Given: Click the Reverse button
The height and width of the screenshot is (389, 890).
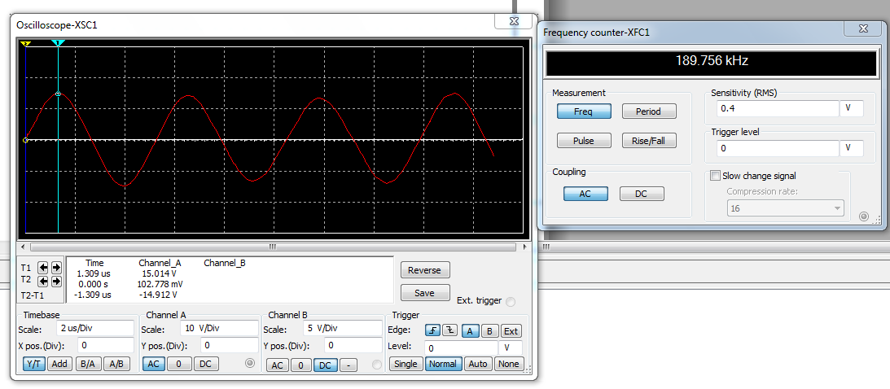Looking at the screenshot, I should click(x=424, y=270).
